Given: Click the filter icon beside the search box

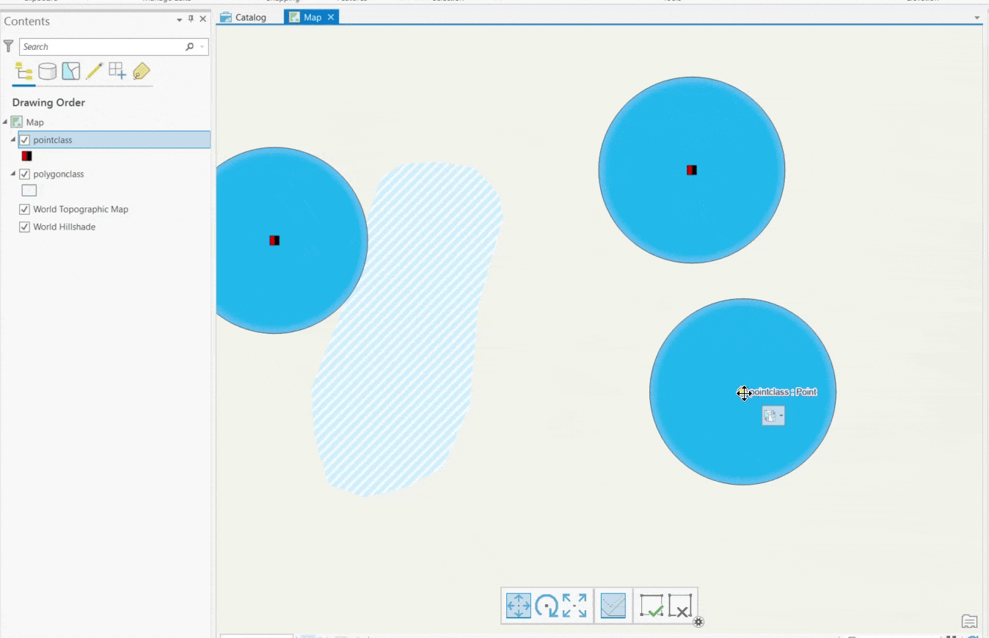Looking at the screenshot, I should point(8,46).
